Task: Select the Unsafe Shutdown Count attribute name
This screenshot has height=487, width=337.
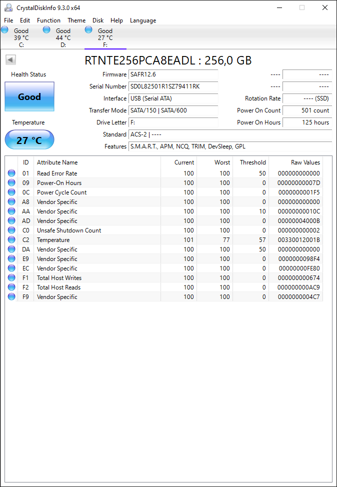Action: click(69, 230)
